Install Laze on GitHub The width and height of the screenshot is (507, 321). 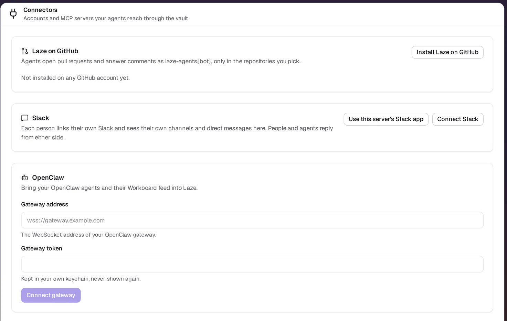(447, 52)
